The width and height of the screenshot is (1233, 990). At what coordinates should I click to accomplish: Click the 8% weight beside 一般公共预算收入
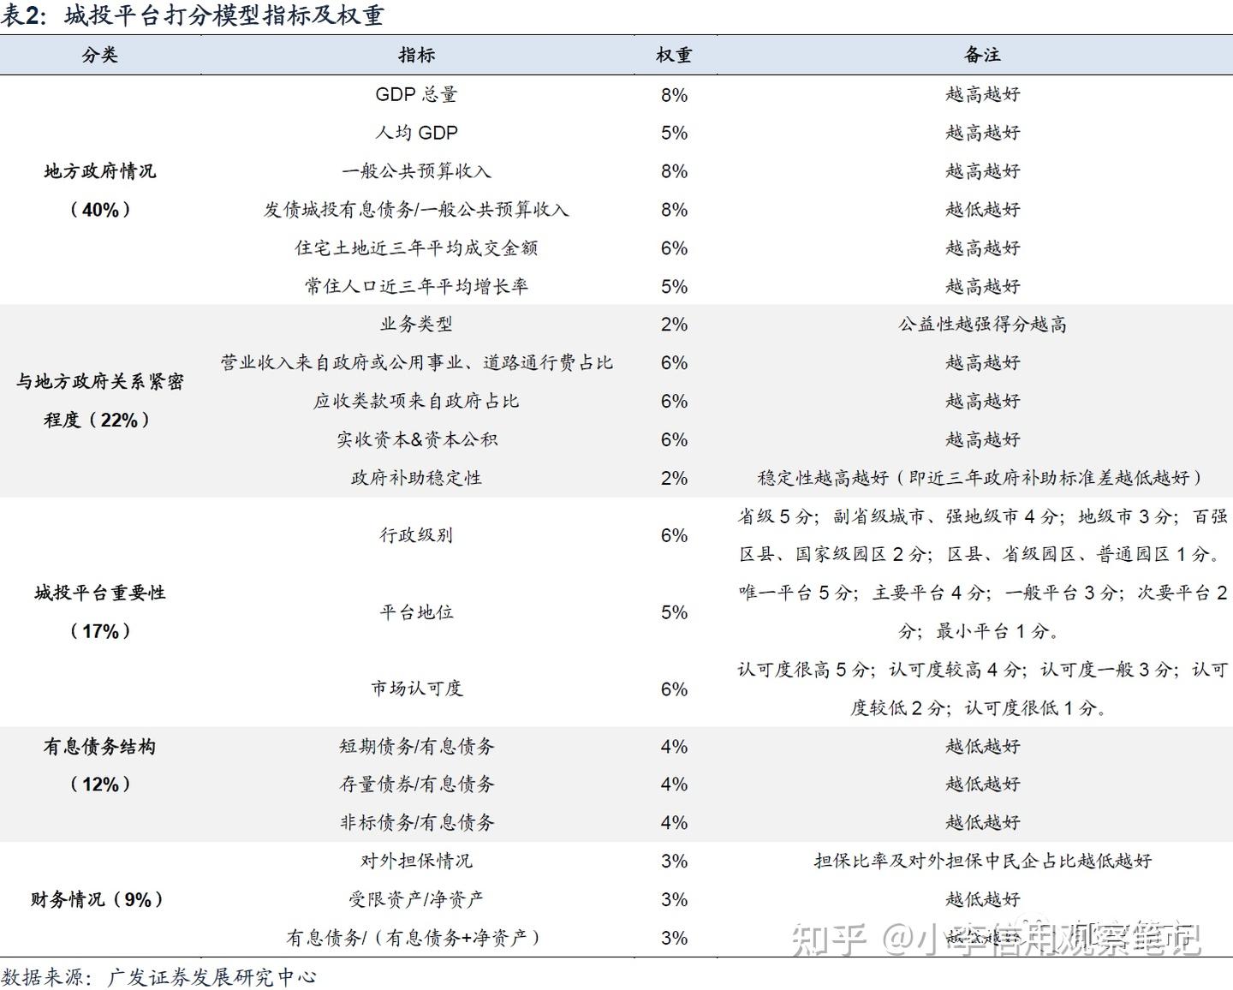click(674, 171)
